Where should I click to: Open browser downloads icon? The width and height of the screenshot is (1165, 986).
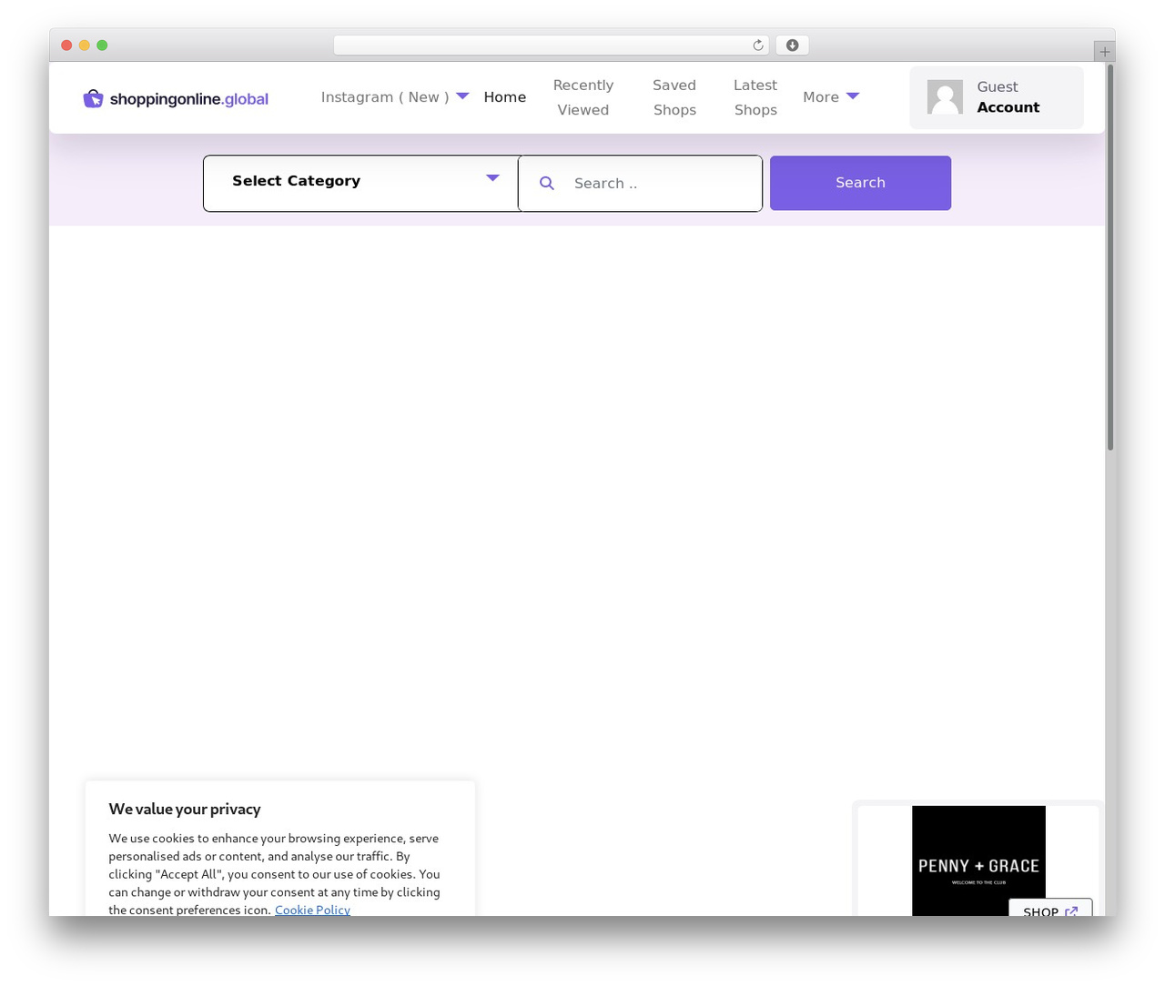792,45
